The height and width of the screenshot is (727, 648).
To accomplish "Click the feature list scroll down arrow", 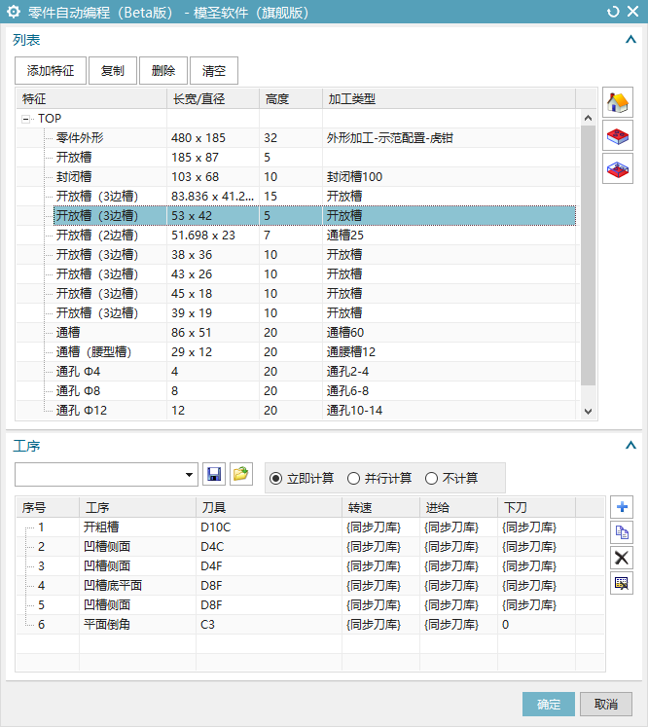I will tap(589, 412).
